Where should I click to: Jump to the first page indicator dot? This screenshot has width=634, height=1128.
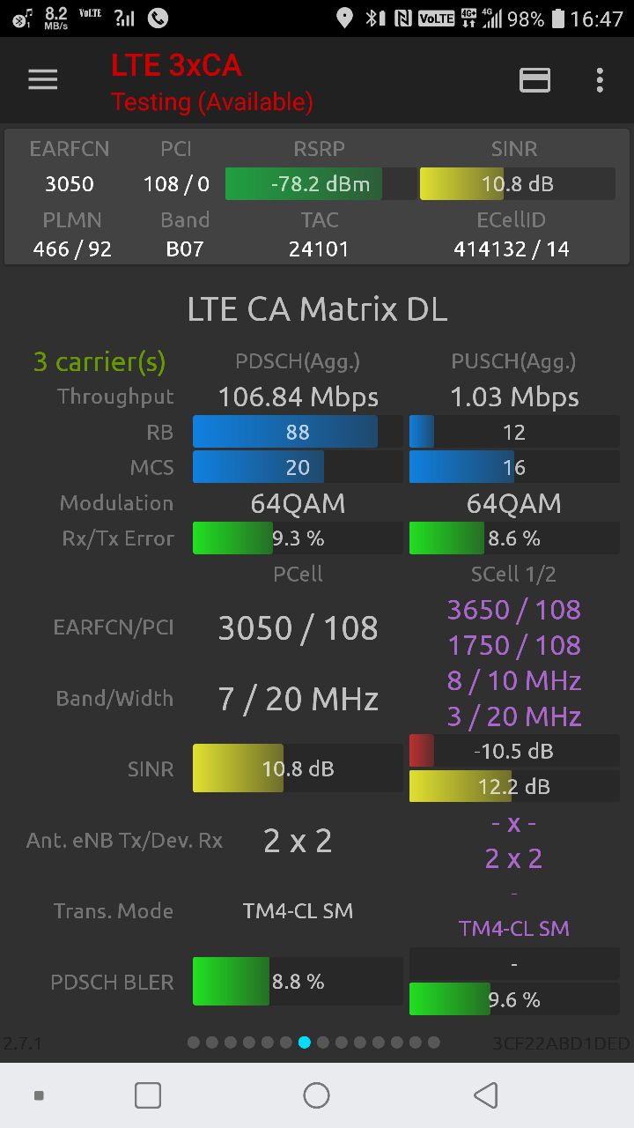194,1043
